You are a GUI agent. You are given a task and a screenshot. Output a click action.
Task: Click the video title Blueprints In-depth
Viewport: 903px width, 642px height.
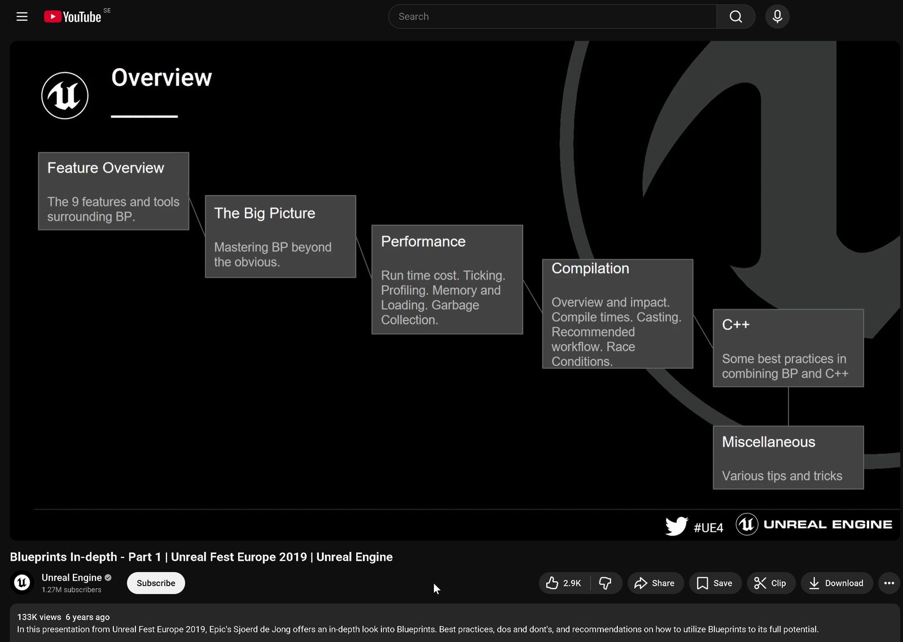[201, 557]
